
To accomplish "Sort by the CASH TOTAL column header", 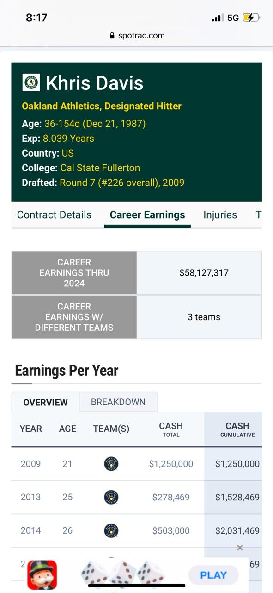I will click(171, 429).
